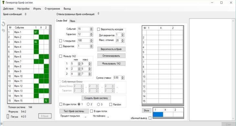236x126 pixels.
Task: Click the Show button
Action: (146, 110)
